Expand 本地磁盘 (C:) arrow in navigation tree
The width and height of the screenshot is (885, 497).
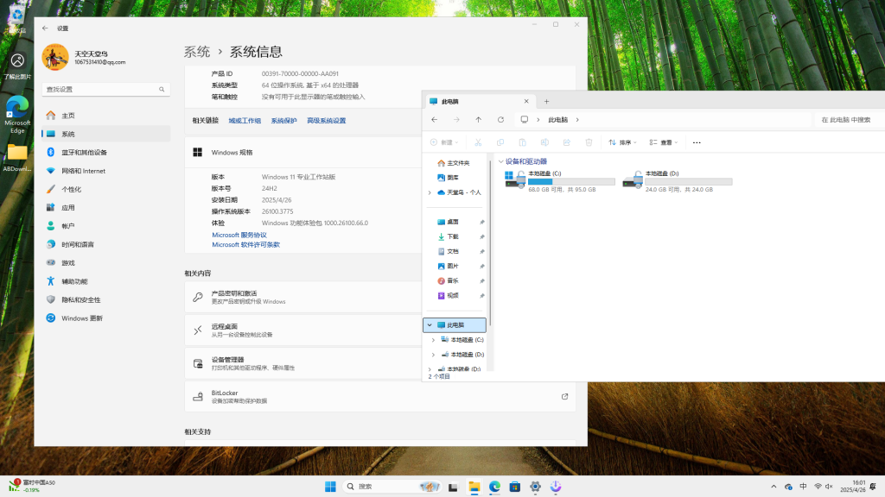pos(433,340)
